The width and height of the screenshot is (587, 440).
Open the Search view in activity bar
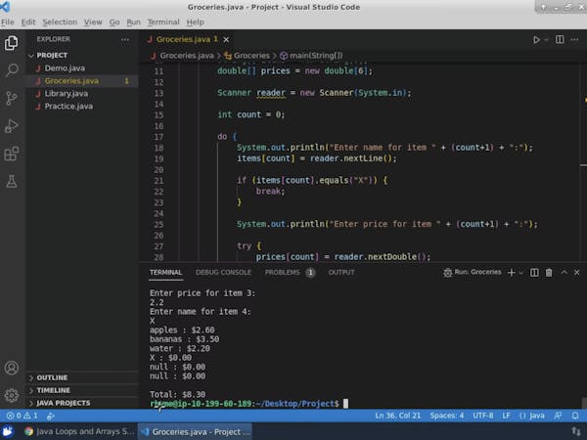pyautogui.click(x=11, y=70)
